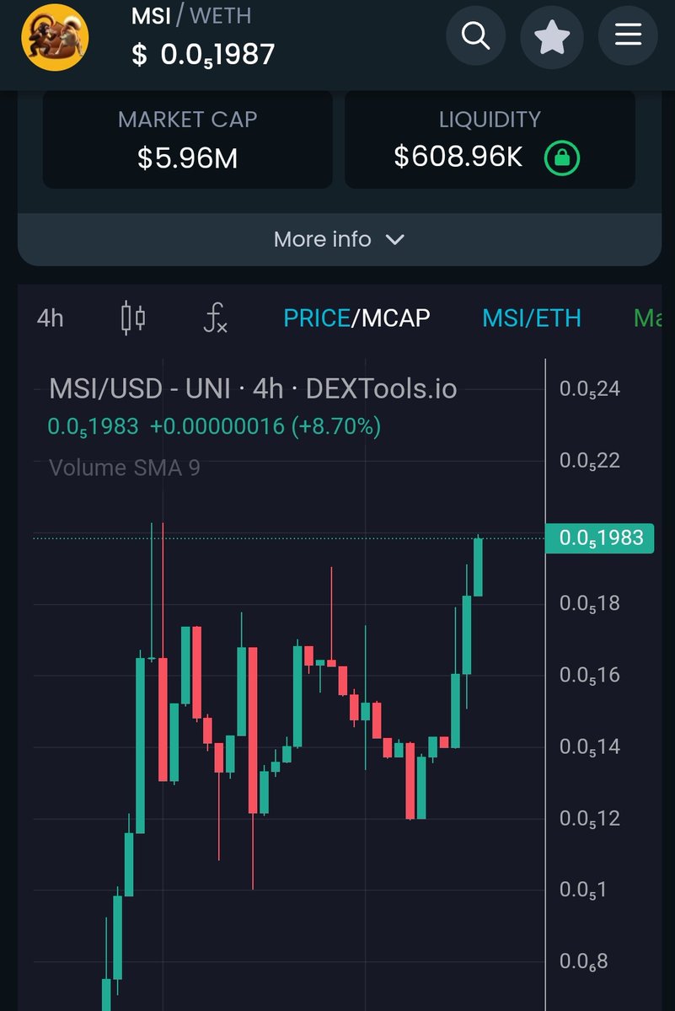Click the 0.0₅1 price axis label

[583, 891]
